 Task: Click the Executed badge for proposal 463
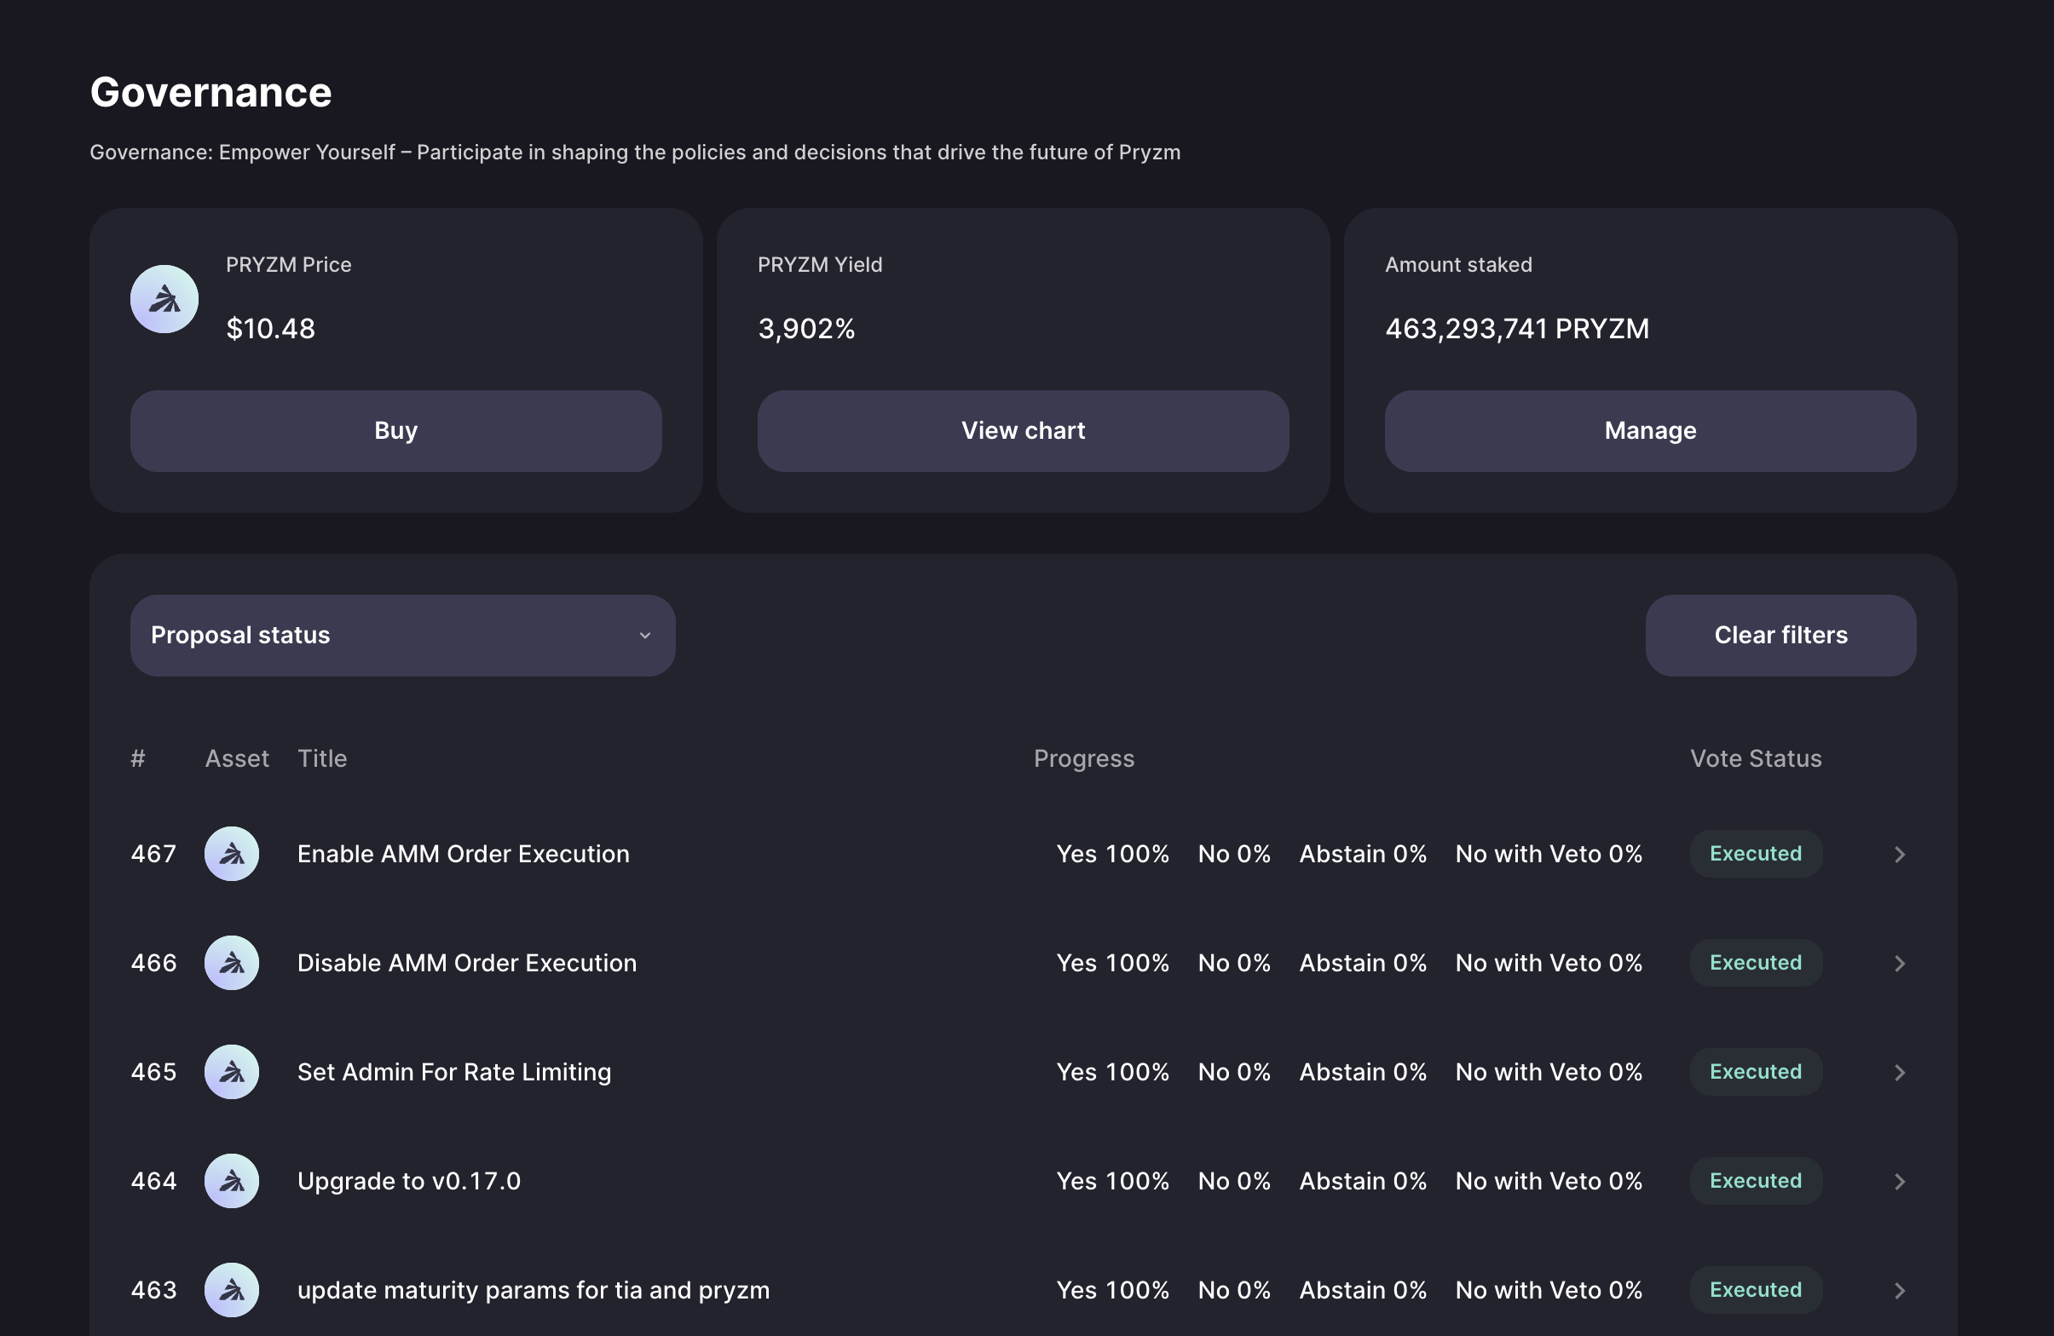(1756, 1289)
